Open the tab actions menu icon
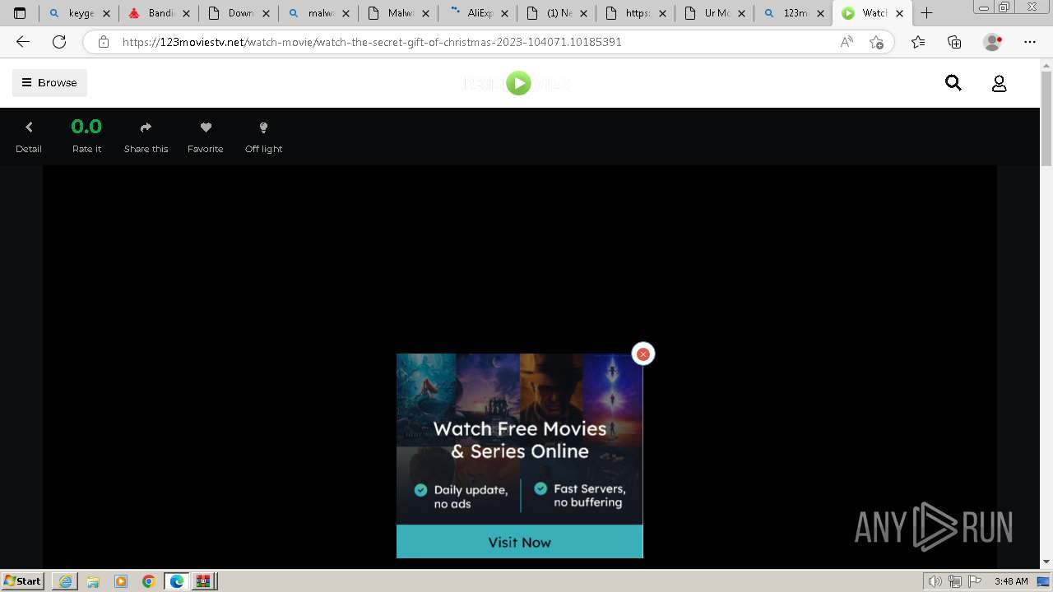 [x=20, y=13]
